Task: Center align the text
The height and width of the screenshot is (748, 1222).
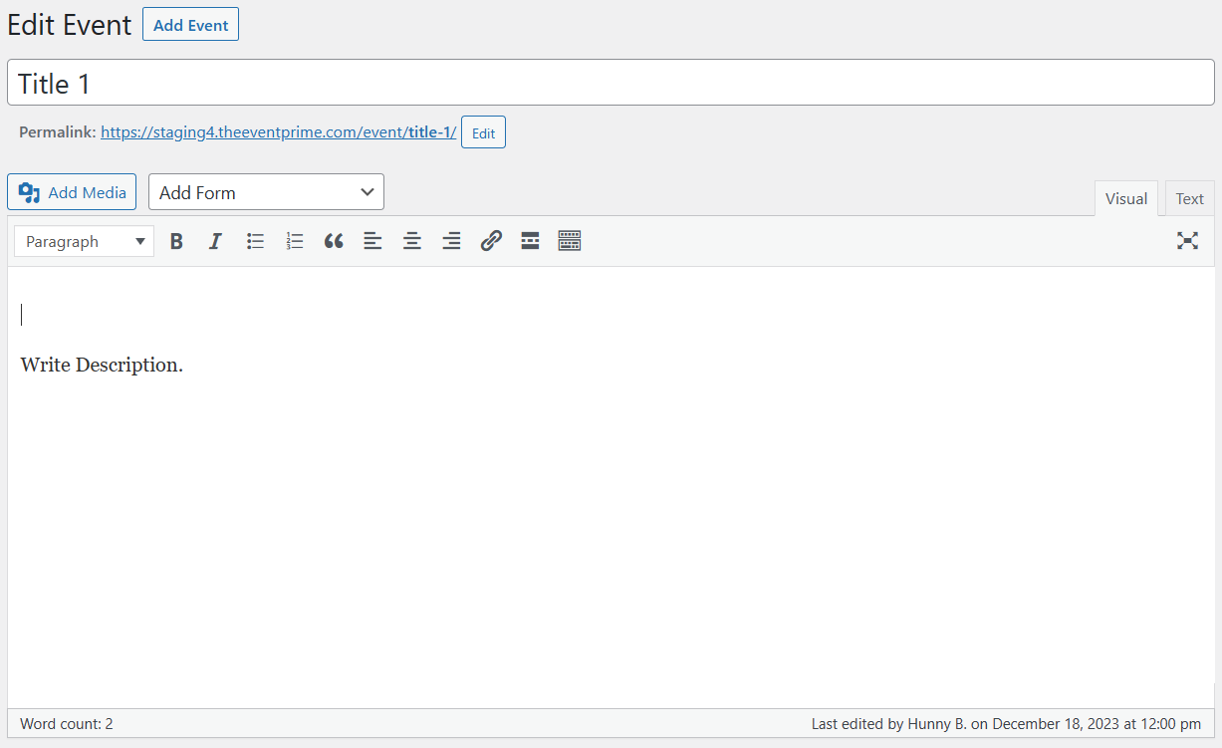Action: tap(412, 241)
